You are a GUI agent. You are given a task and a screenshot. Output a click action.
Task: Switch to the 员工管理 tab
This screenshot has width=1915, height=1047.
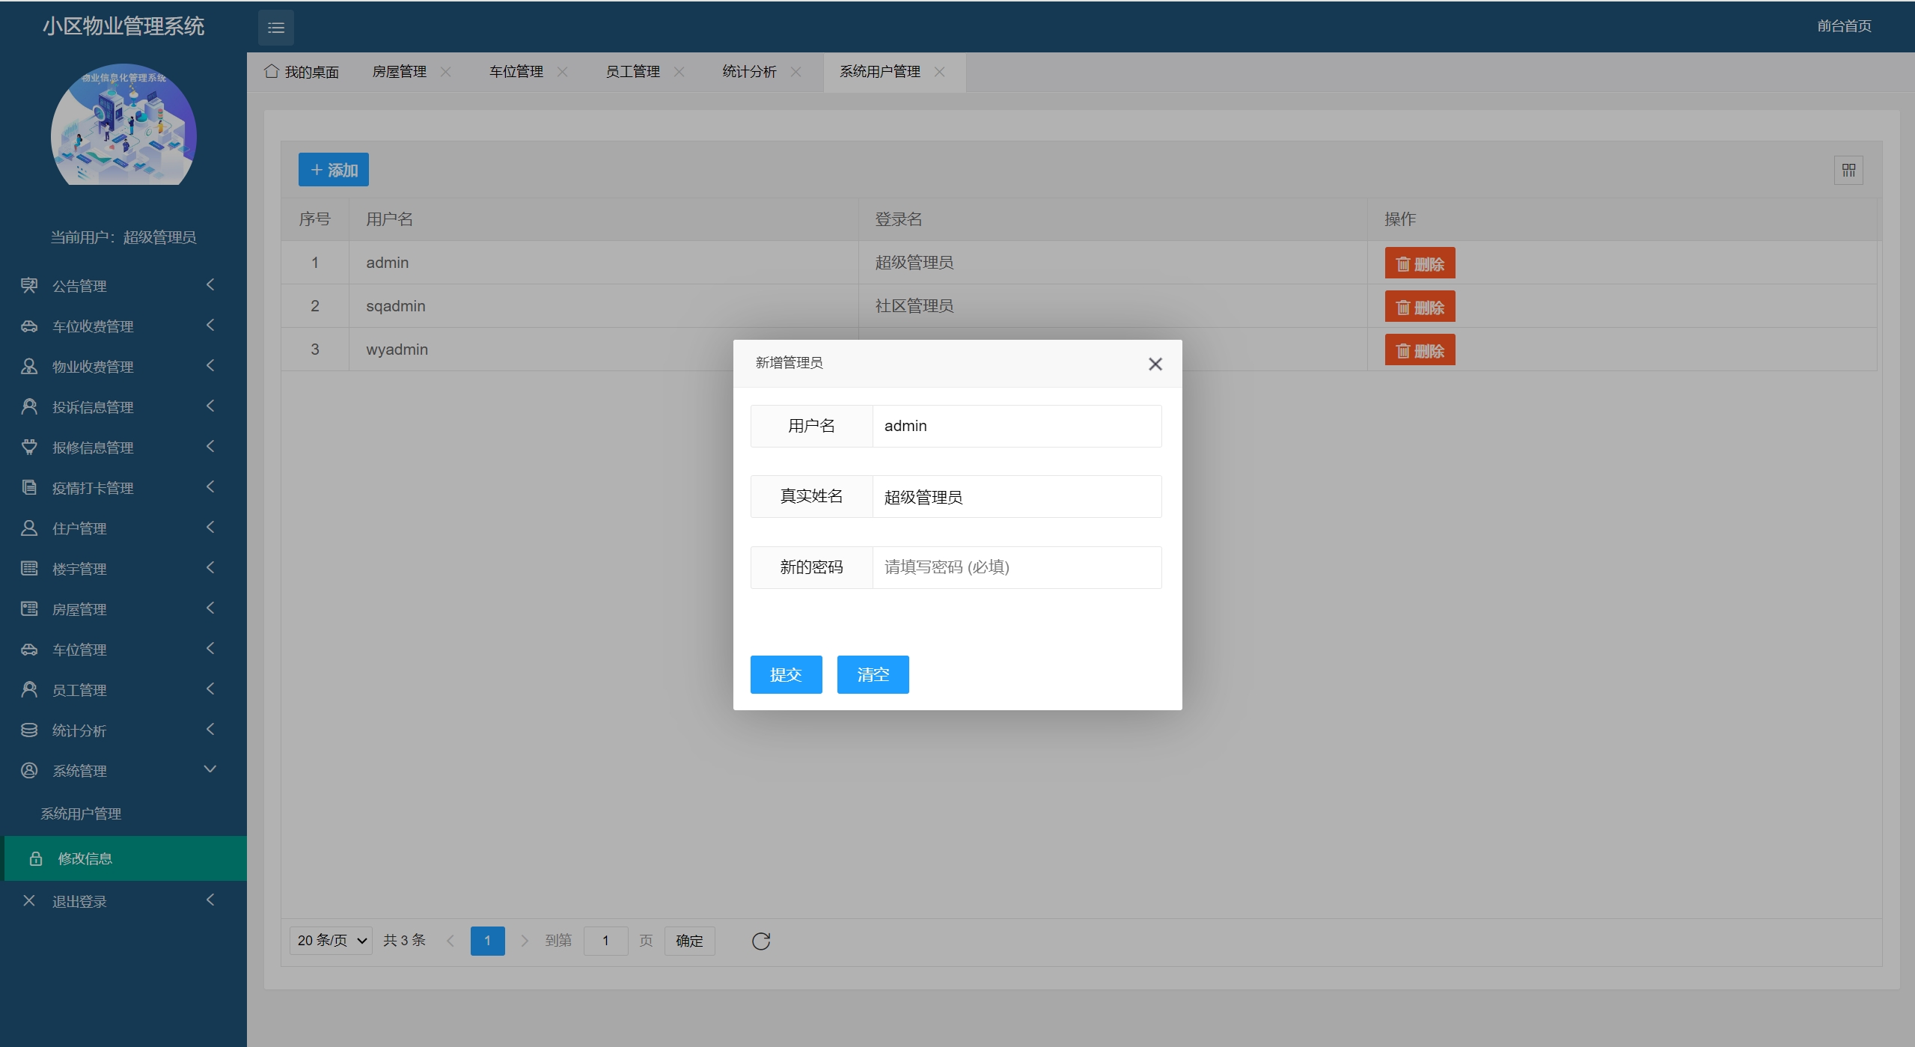(632, 72)
